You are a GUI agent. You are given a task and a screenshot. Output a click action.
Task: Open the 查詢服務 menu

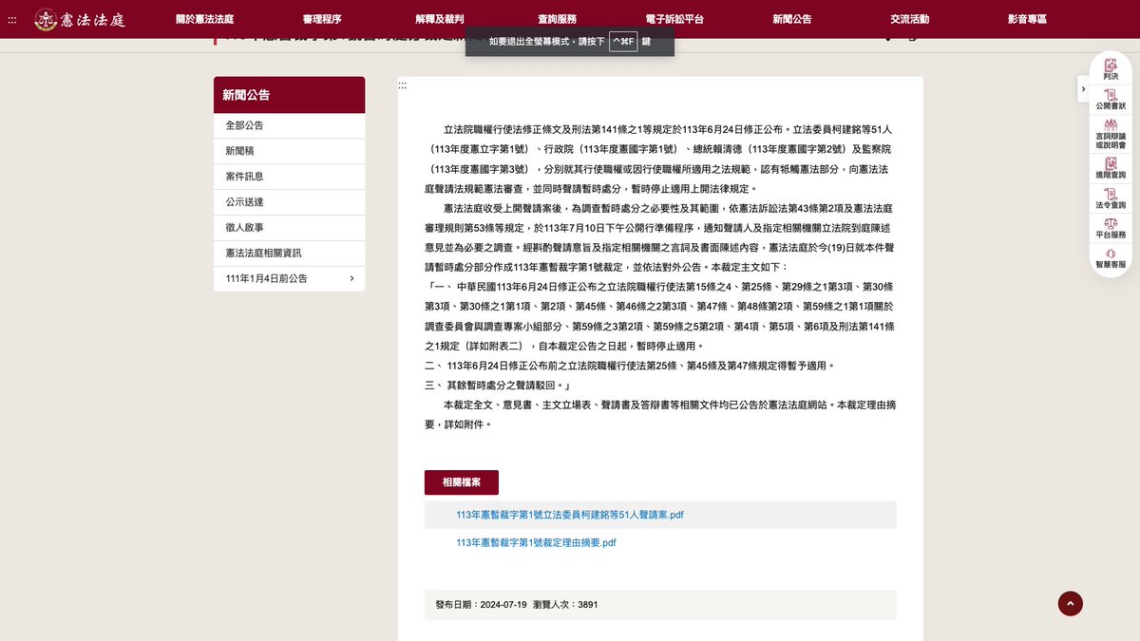tap(557, 19)
